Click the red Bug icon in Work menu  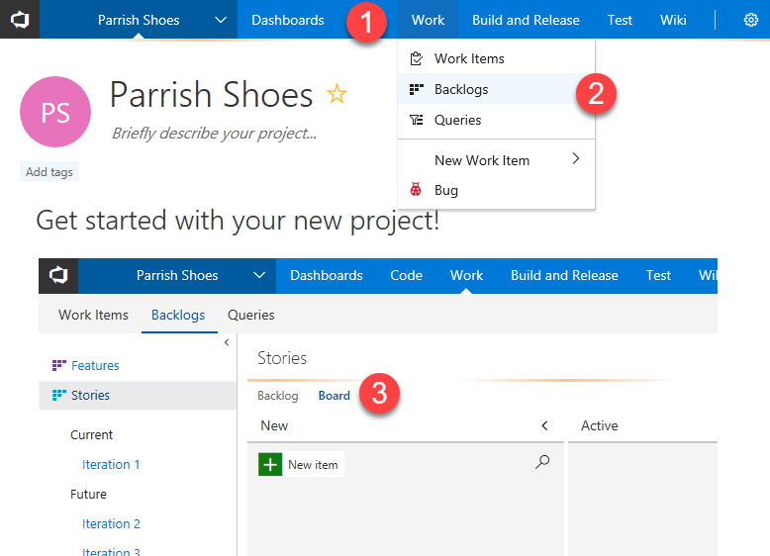click(x=417, y=190)
